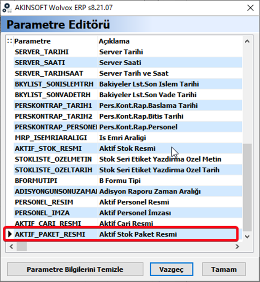Click the 'Is Emri Araligi' description
This screenshot has width=260, height=282.
122,138
